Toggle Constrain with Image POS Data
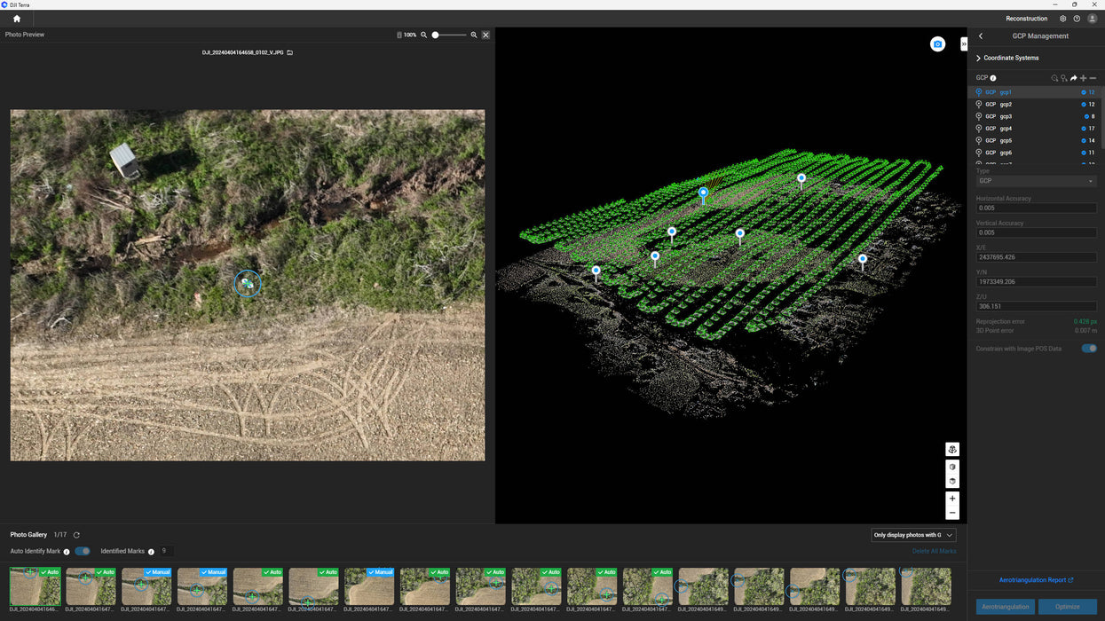The height and width of the screenshot is (621, 1105). [x=1088, y=349]
